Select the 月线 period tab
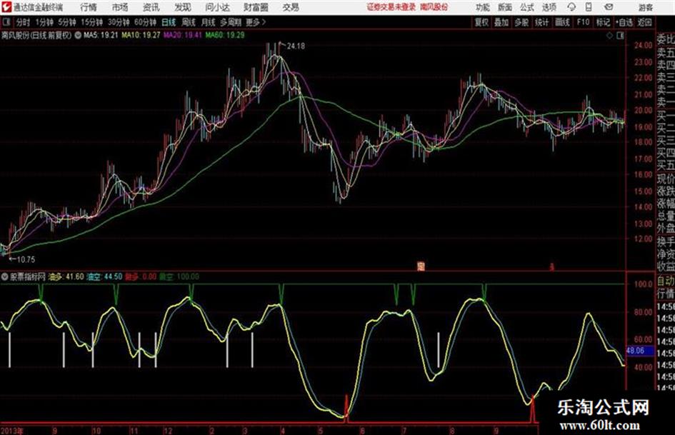Screen dimensions: 675x435 [x=209, y=22]
